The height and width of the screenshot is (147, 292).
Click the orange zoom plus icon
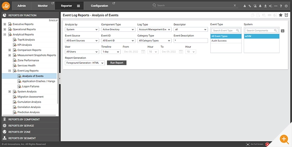[x=284, y=139]
